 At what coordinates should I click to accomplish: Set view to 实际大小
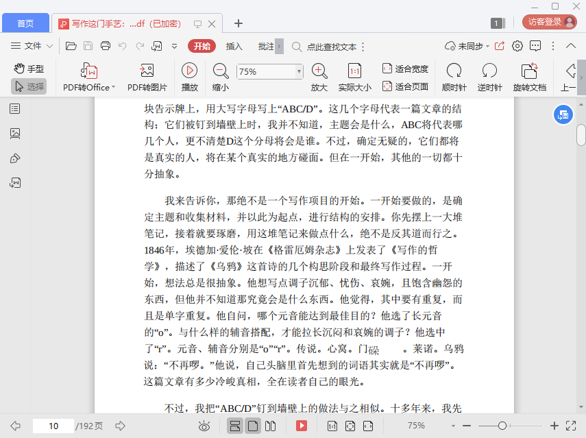tap(354, 77)
